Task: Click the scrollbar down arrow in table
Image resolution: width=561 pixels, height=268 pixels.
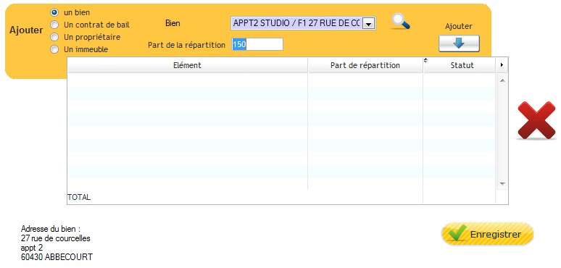Action: [502, 184]
